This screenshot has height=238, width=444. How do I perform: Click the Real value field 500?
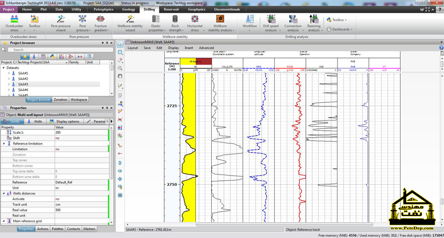pos(81,210)
